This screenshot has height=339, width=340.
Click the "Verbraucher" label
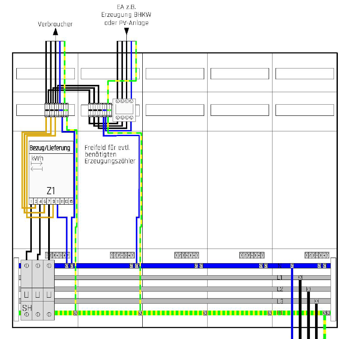[x=55, y=24]
